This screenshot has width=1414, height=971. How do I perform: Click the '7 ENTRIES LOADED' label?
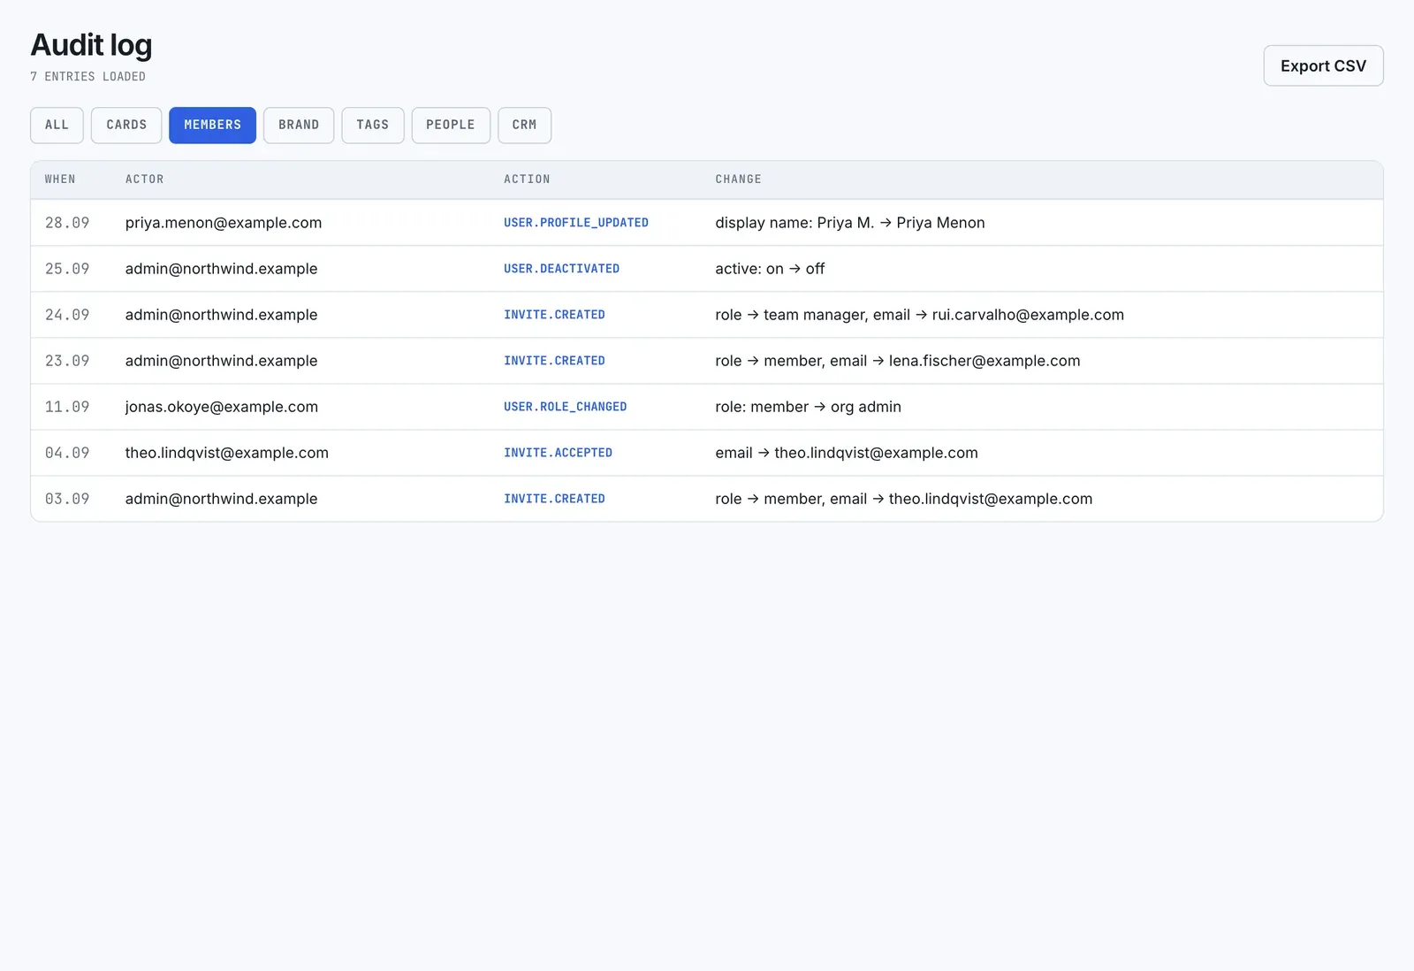(x=88, y=77)
